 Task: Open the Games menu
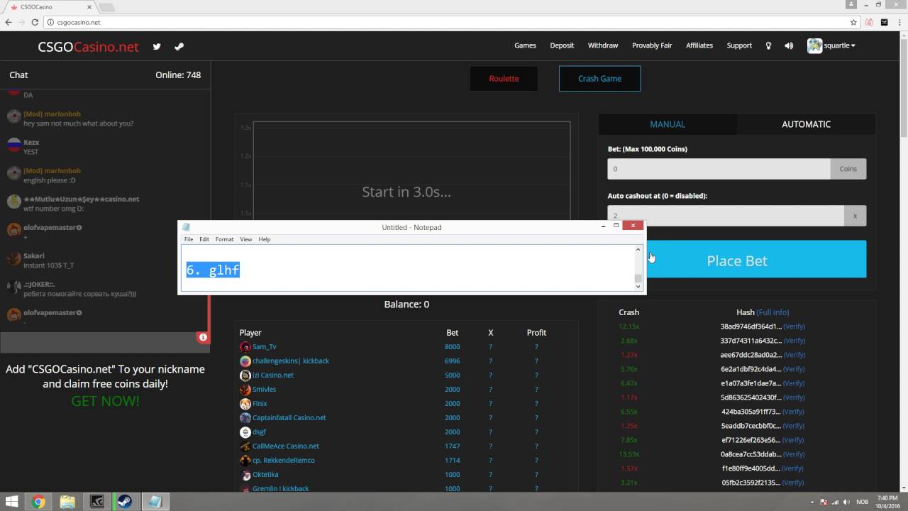[525, 45]
